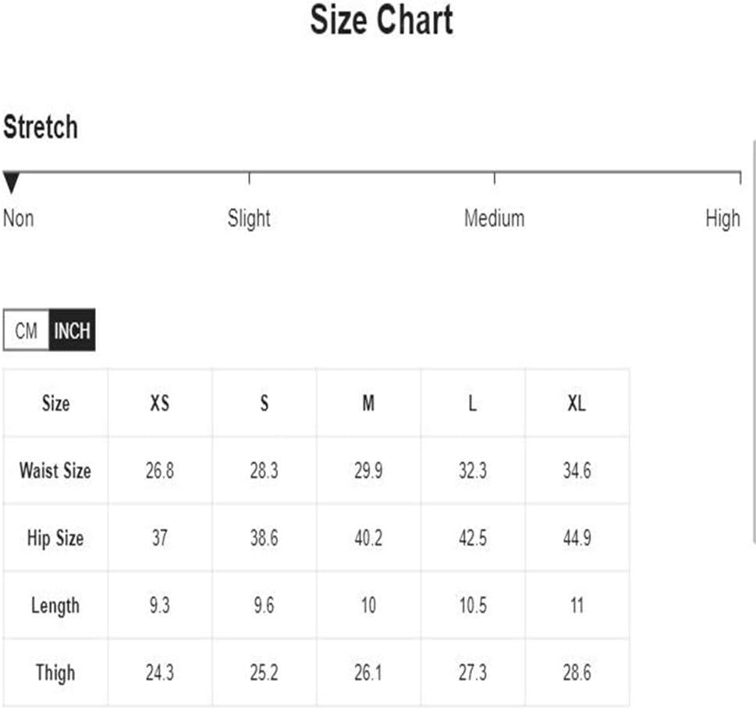The height and width of the screenshot is (709, 756).
Task: Click the Length row label
Action: tap(55, 606)
